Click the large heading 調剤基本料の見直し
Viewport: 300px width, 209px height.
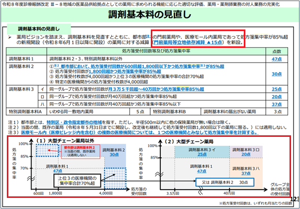[150, 15]
